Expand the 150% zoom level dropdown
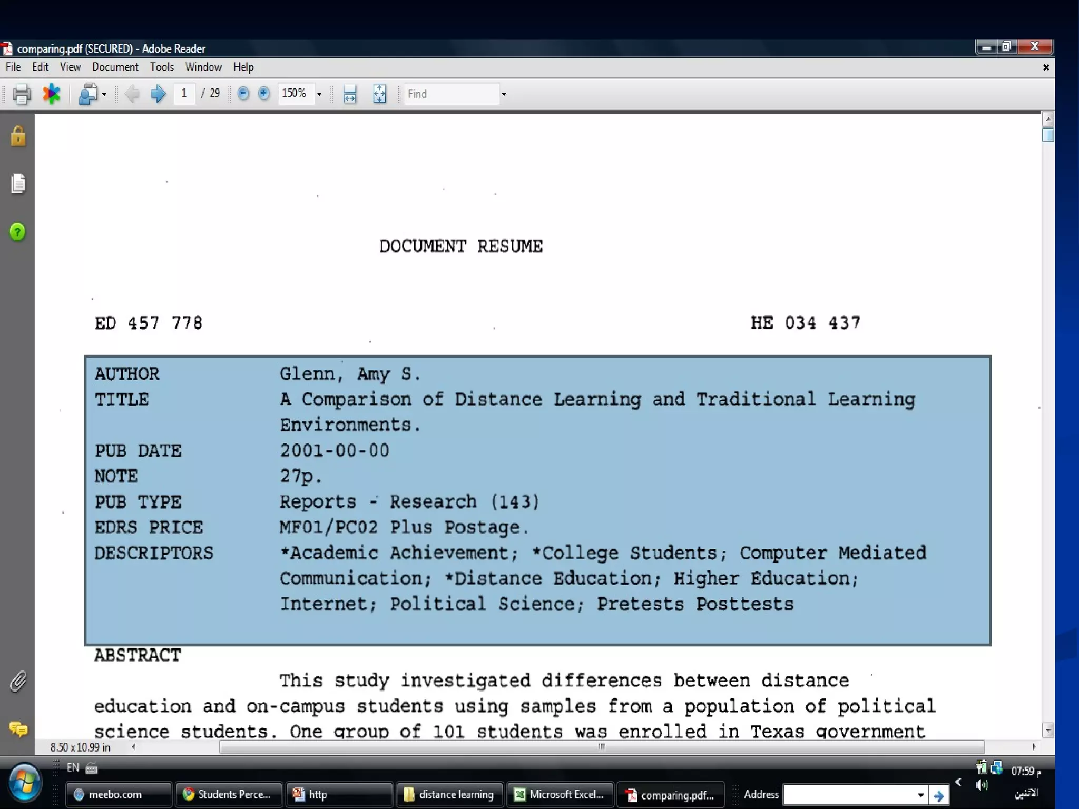 pos(319,94)
